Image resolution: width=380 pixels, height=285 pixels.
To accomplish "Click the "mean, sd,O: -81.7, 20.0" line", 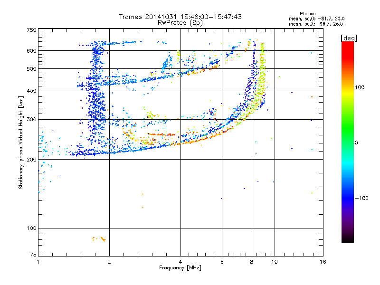I will point(316,19).
